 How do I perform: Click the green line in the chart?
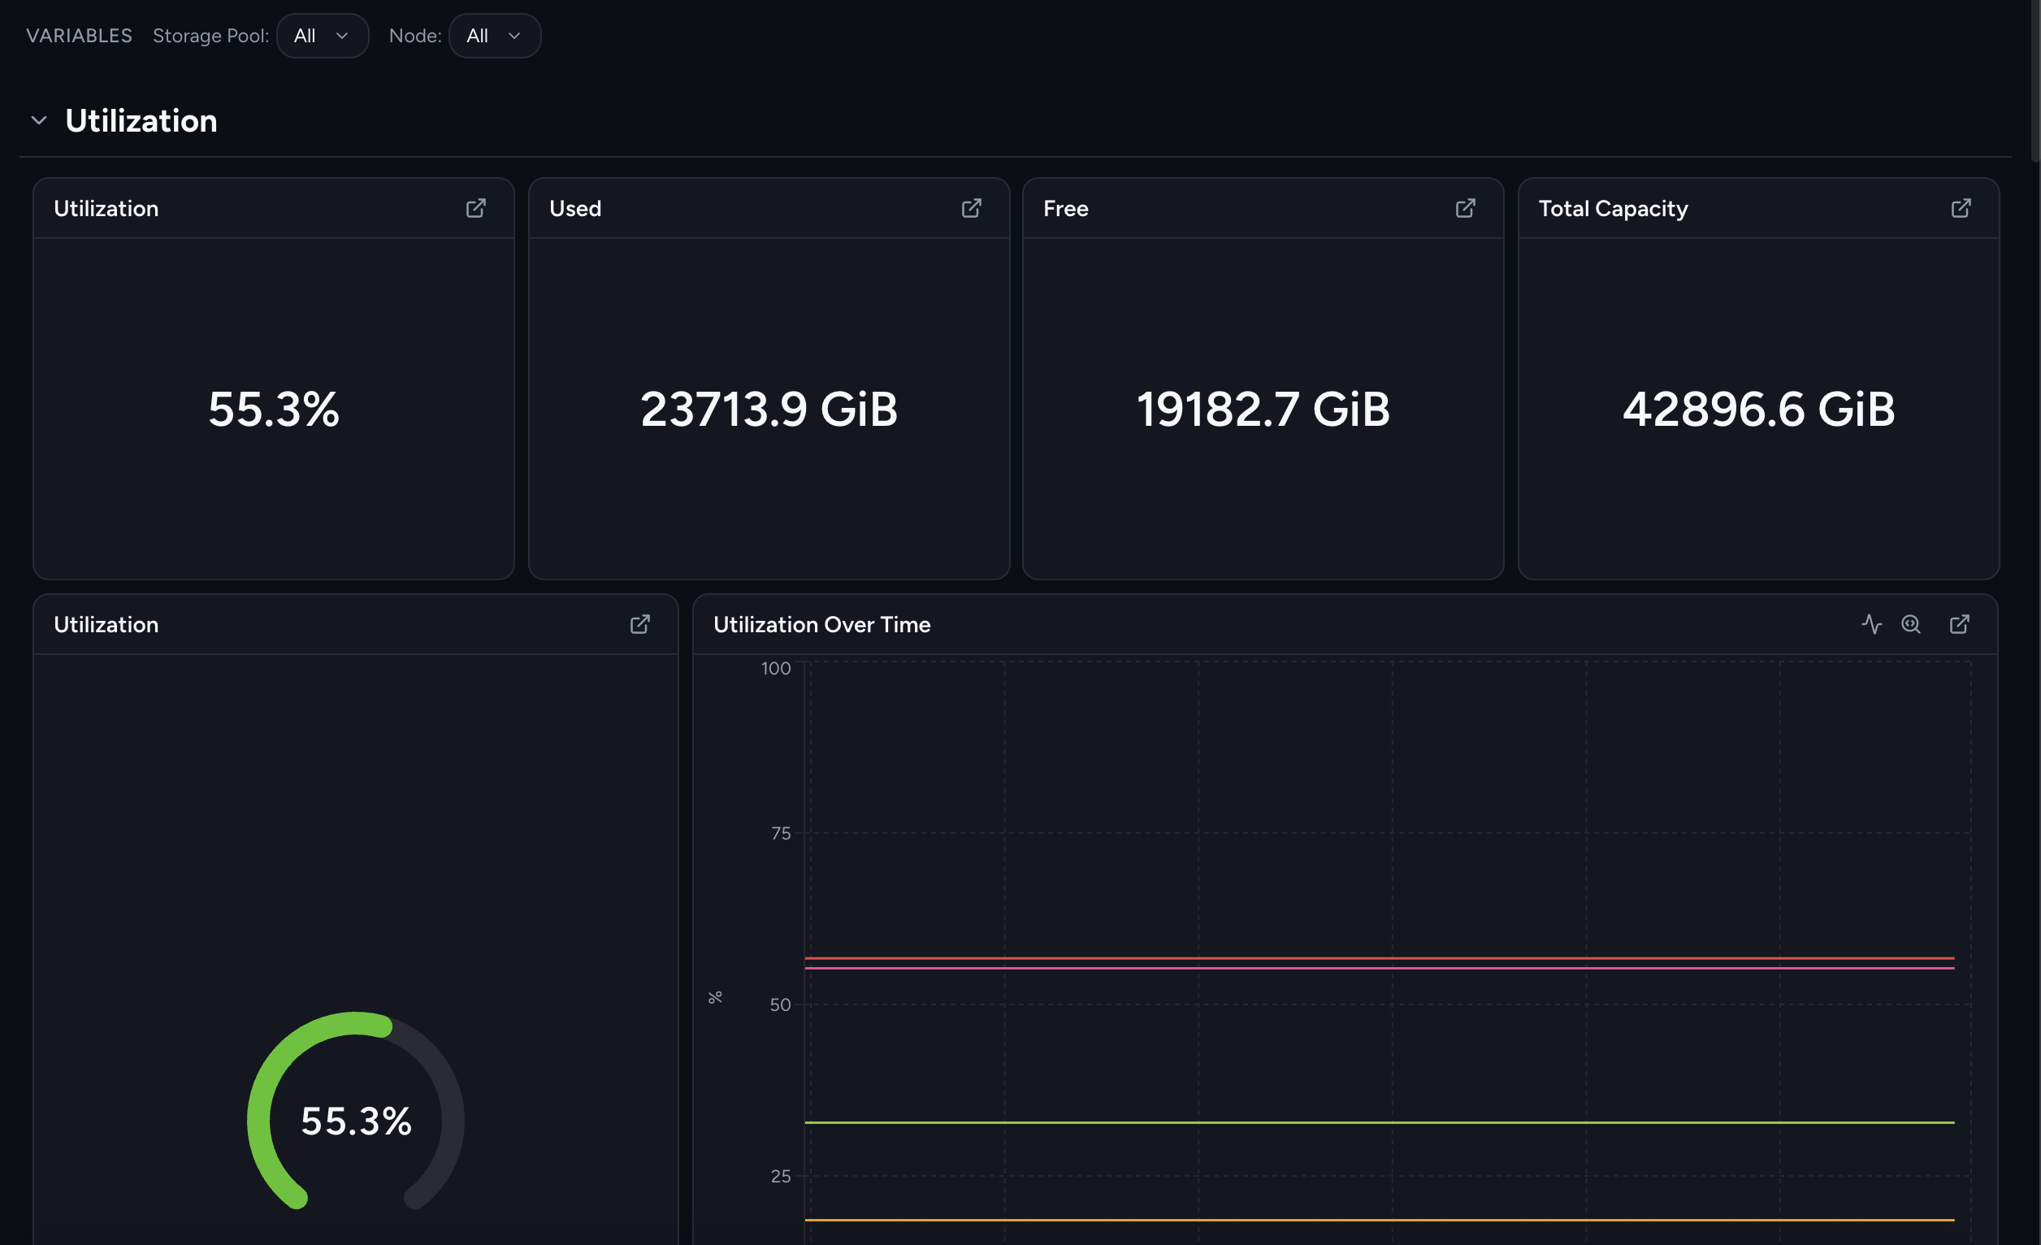[x=1379, y=1122]
